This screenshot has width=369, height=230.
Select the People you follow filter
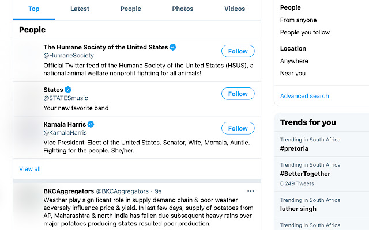304,33
